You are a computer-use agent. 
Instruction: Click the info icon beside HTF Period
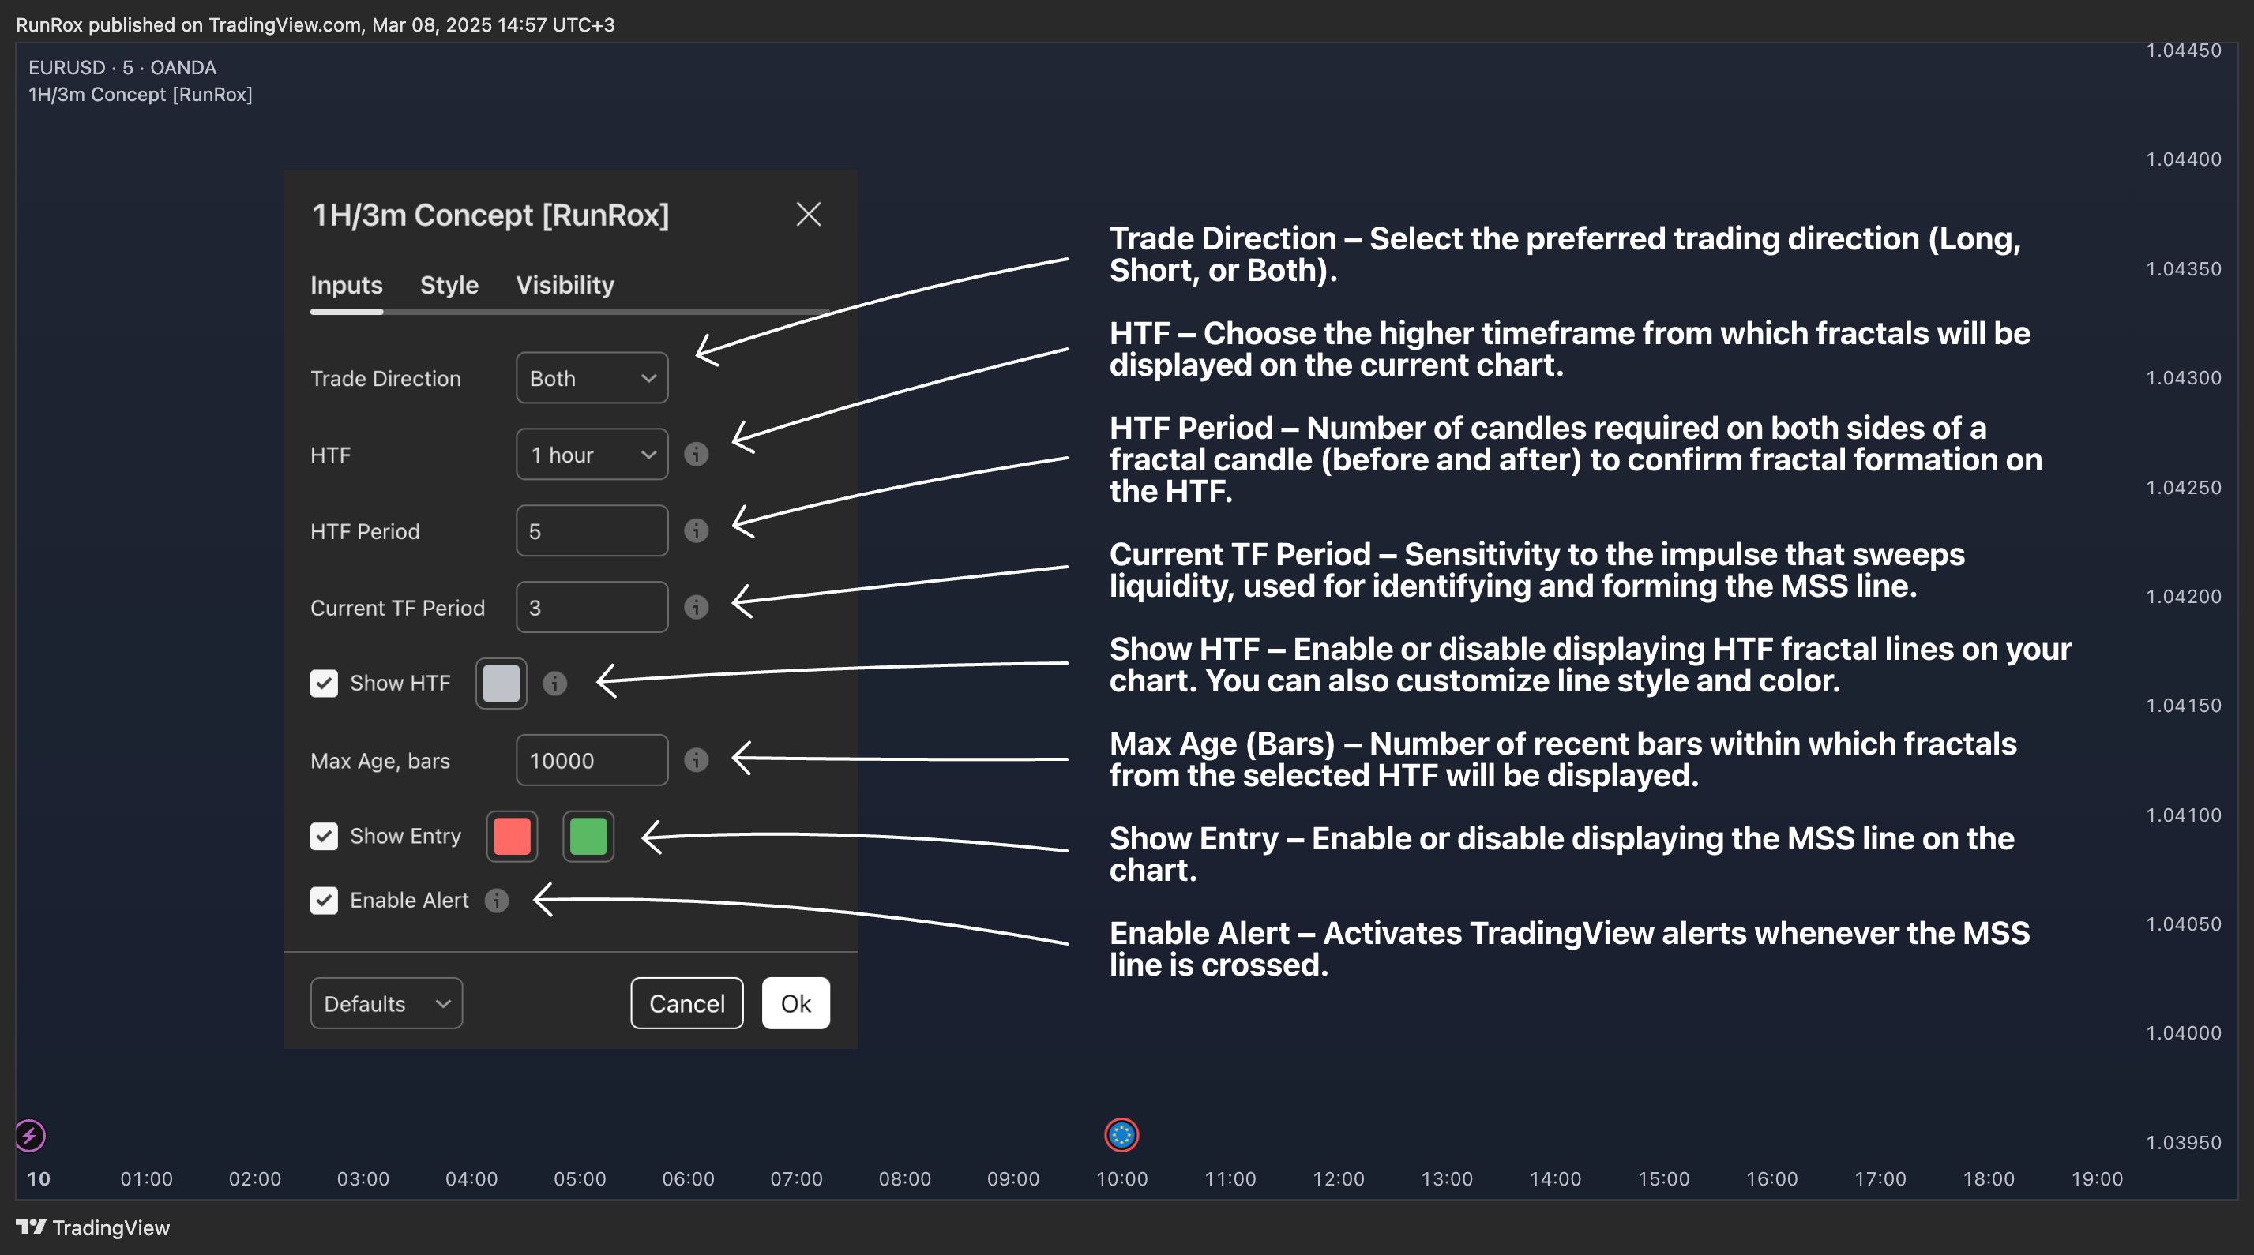point(696,531)
